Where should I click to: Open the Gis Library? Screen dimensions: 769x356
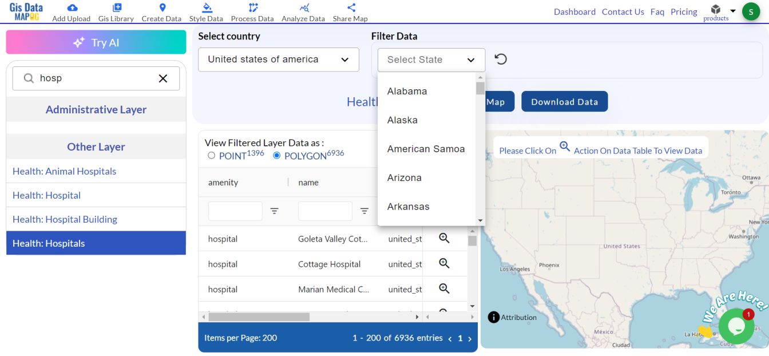click(x=116, y=11)
